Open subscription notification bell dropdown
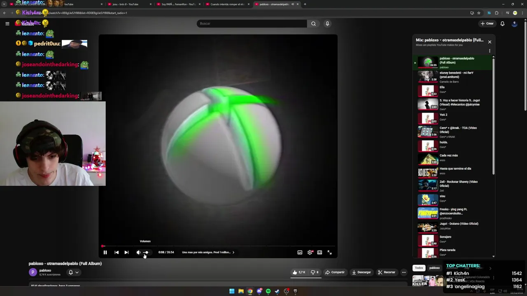 [73, 272]
